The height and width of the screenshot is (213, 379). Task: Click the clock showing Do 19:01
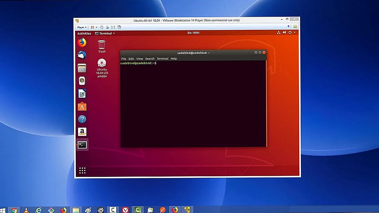pos(193,33)
